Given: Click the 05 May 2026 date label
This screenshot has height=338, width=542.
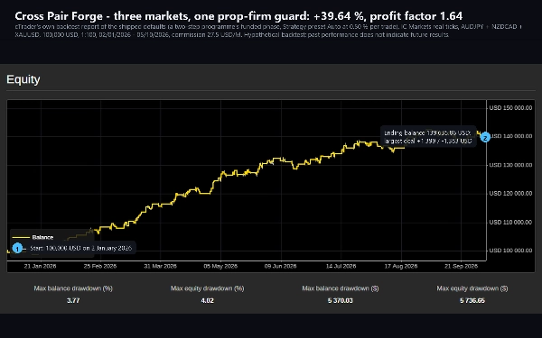Looking at the screenshot, I should [220, 266].
